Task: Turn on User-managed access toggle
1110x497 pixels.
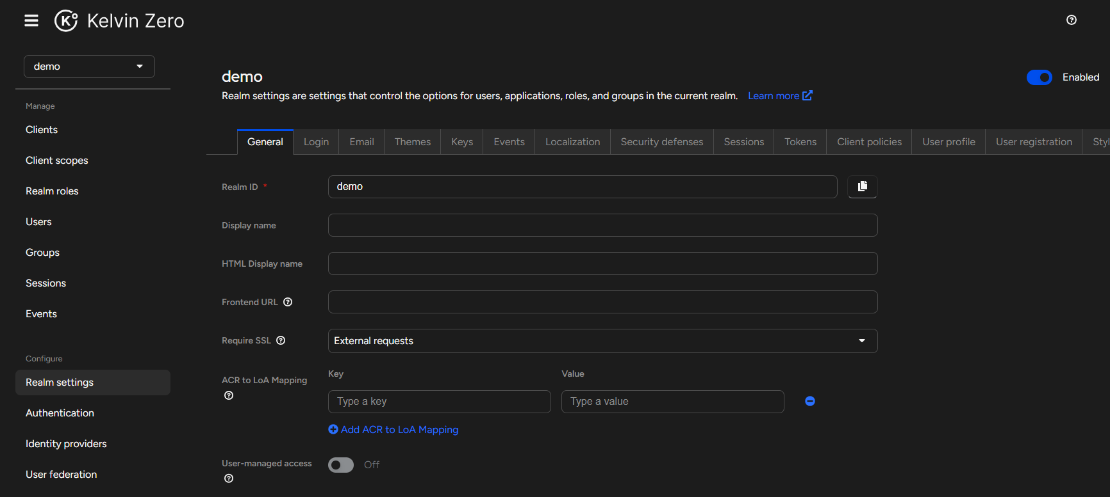Action: click(x=341, y=465)
